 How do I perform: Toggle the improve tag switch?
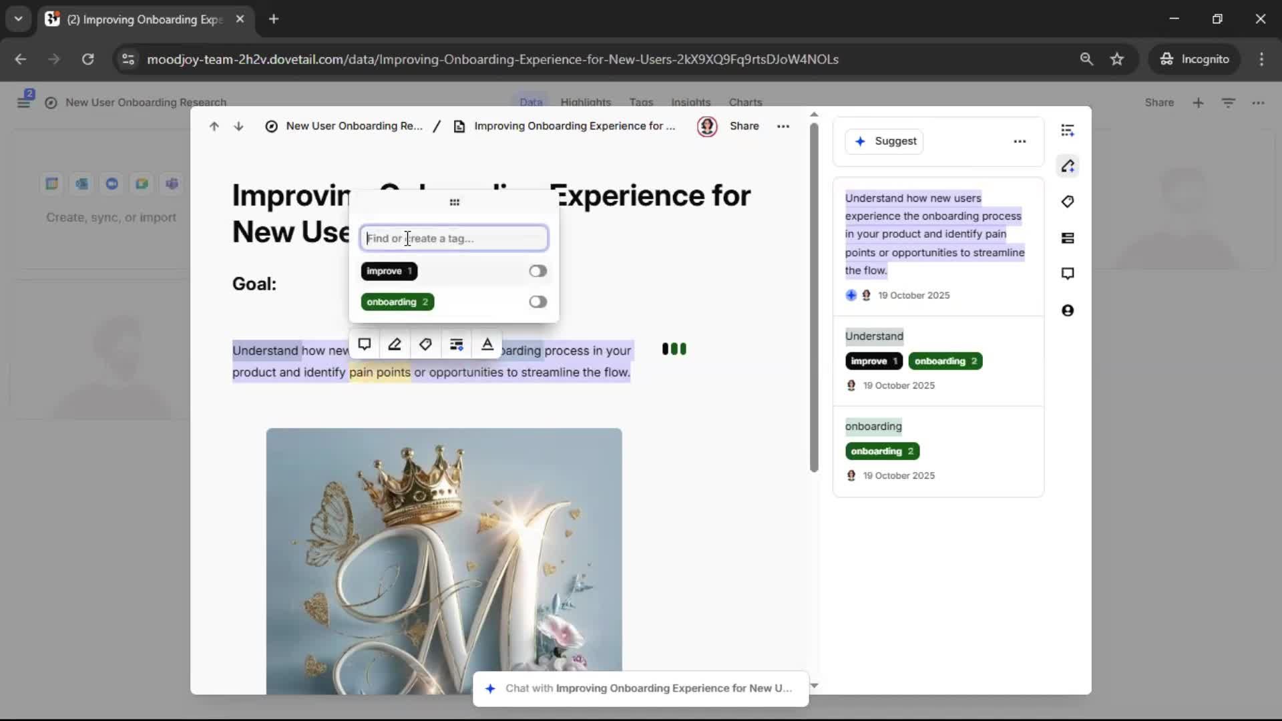pyautogui.click(x=538, y=271)
